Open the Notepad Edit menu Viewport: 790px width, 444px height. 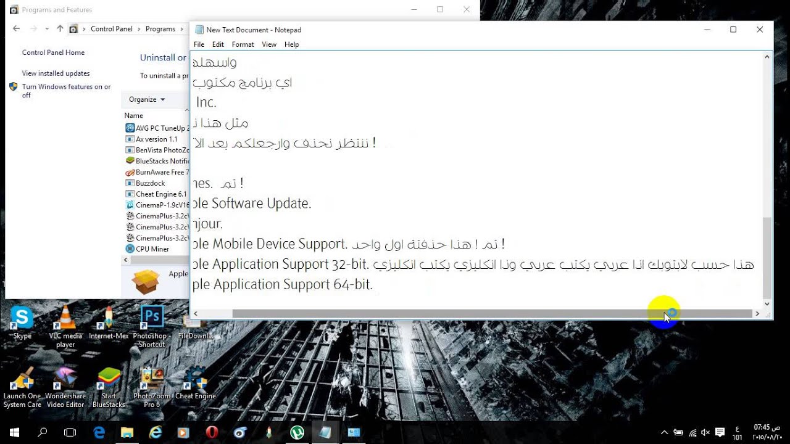tap(218, 44)
